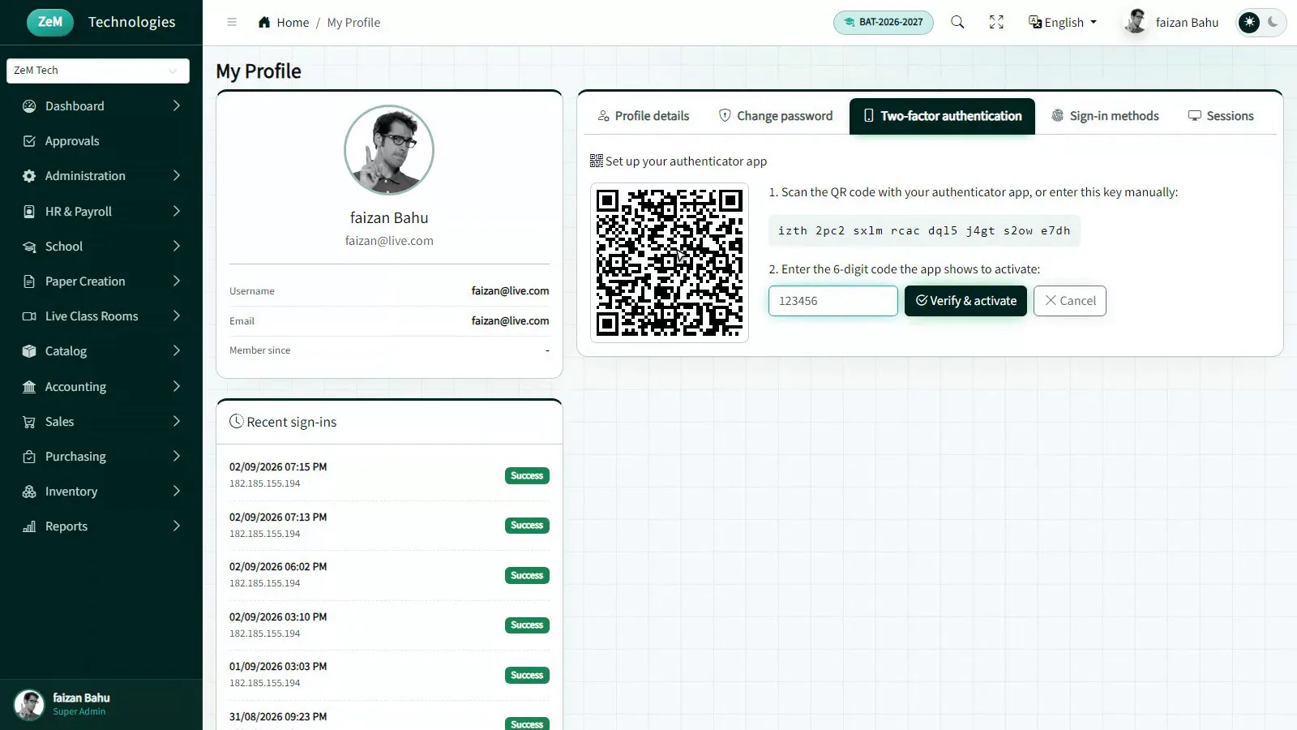
Task: Click the Inventory boxes icon
Action: [29, 492]
